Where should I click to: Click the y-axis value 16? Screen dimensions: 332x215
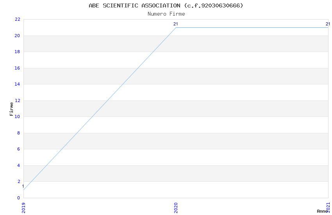(x=17, y=68)
